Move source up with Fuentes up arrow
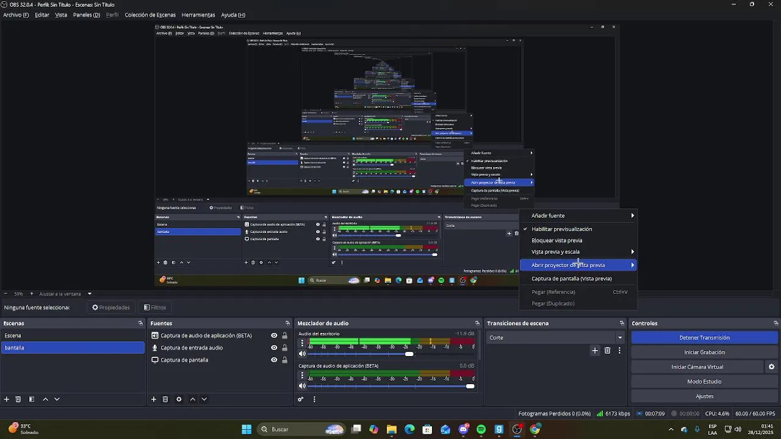781x439 pixels. point(193,399)
